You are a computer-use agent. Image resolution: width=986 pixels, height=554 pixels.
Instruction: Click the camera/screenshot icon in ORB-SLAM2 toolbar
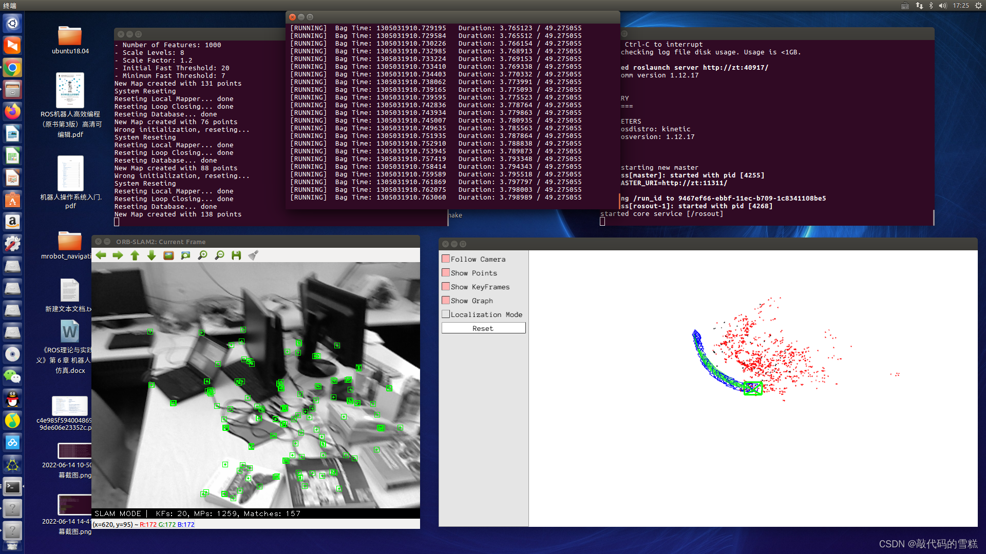(x=168, y=255)
